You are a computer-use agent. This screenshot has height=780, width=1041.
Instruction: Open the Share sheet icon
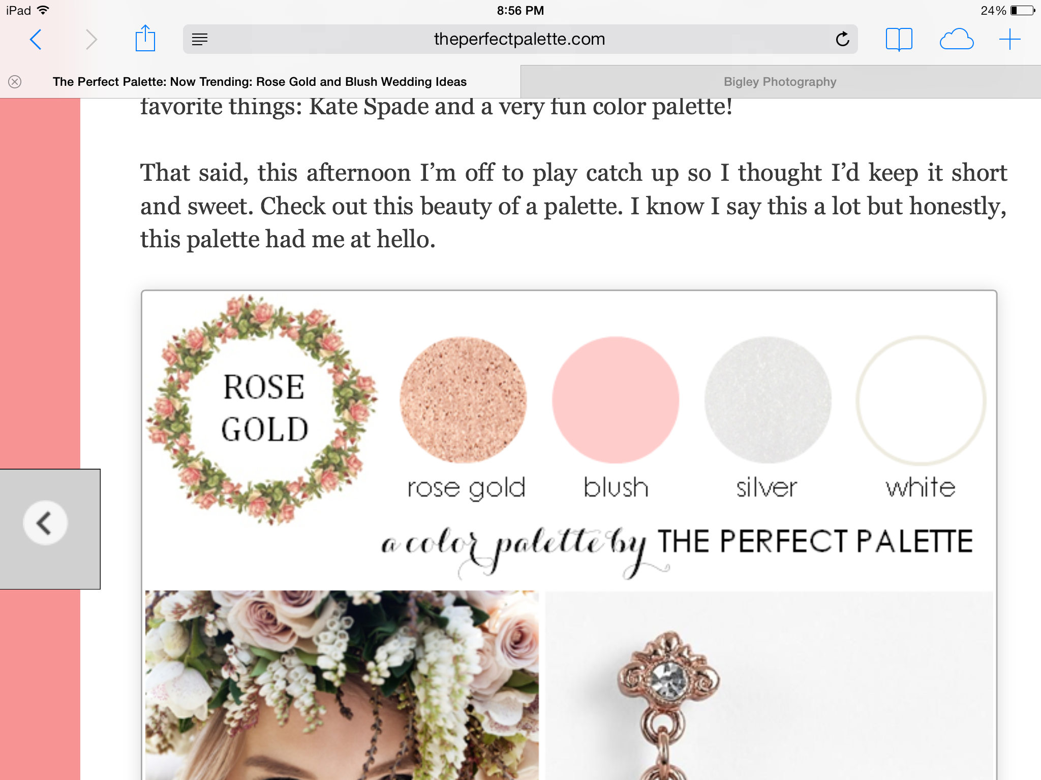click(x=145, y=38)
